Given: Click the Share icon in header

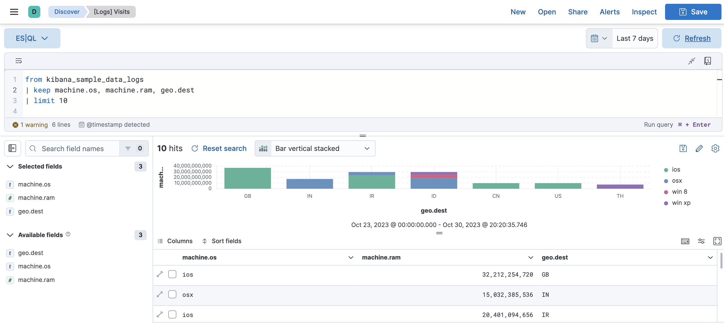Looking at the screenshot, I should pyautogui.click(x=578, y=12).
